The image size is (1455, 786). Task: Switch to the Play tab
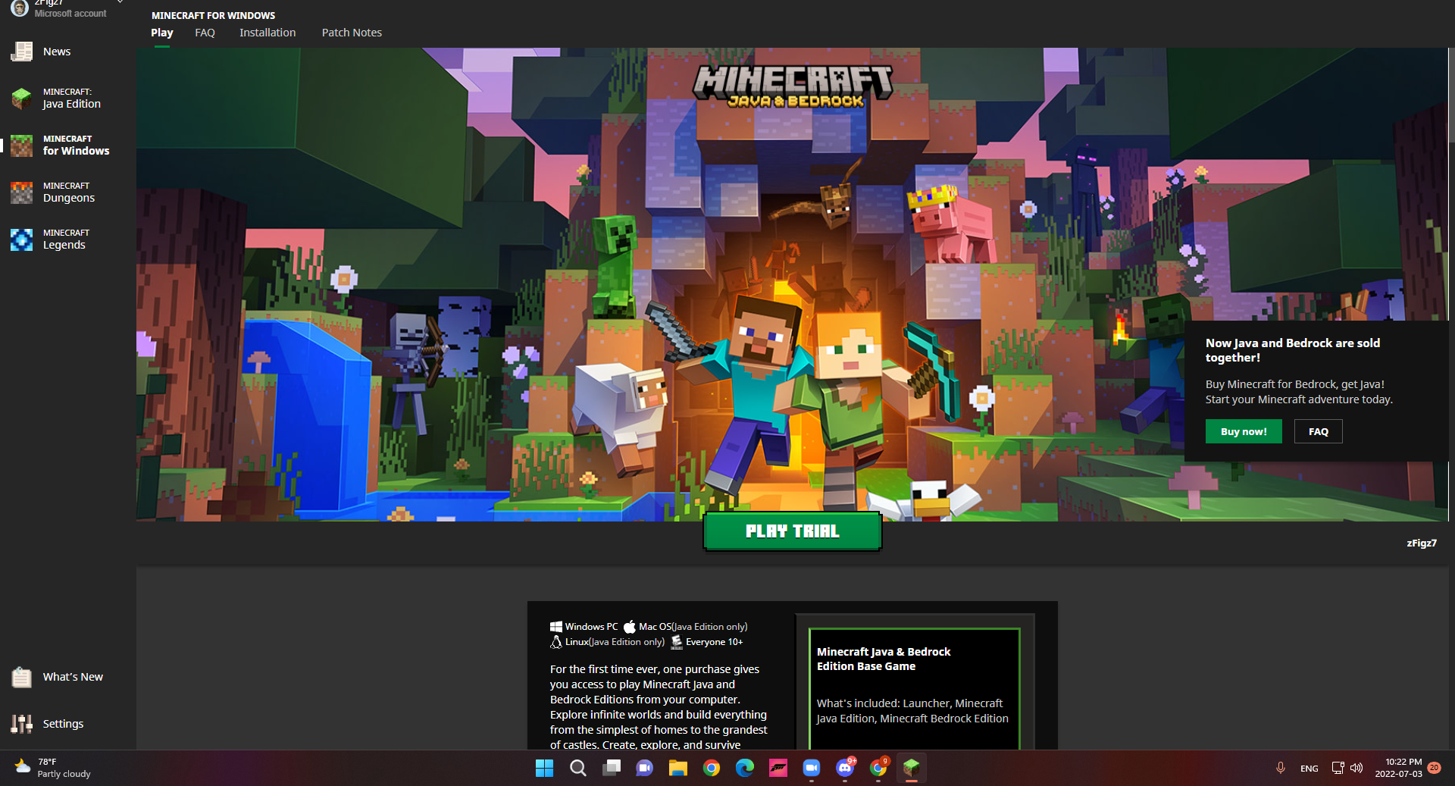tap(161, 33)
